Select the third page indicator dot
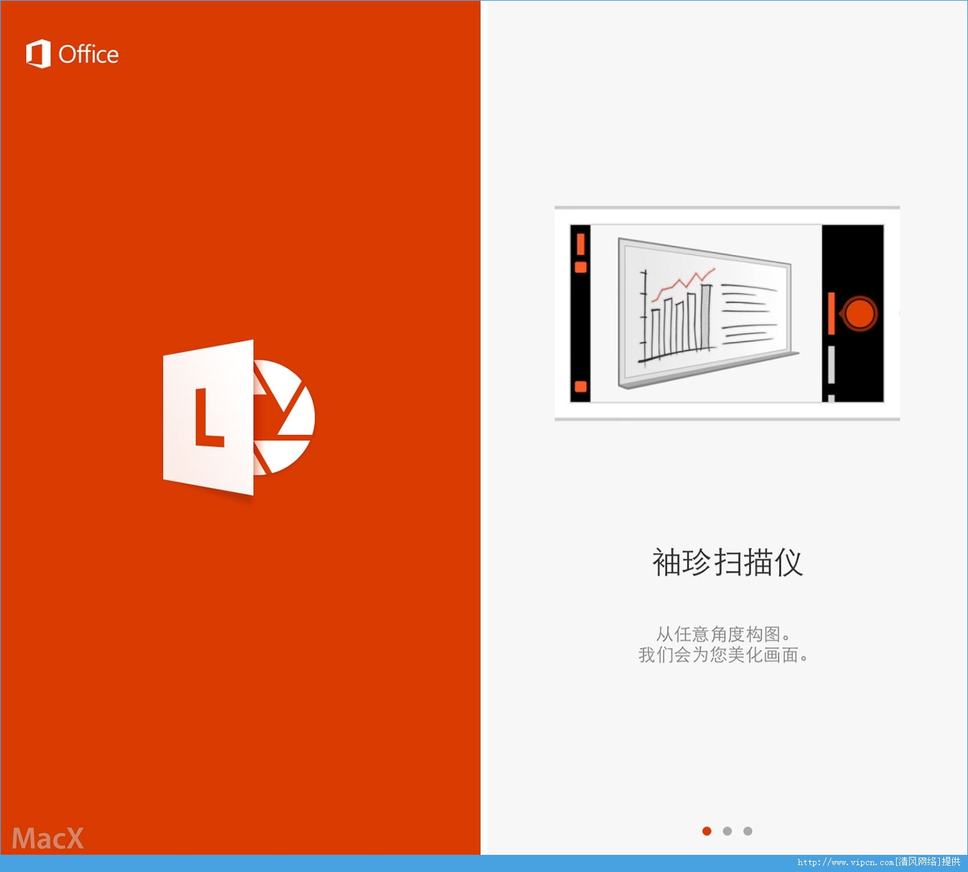 pyautogui.click(x=748, y=831)
